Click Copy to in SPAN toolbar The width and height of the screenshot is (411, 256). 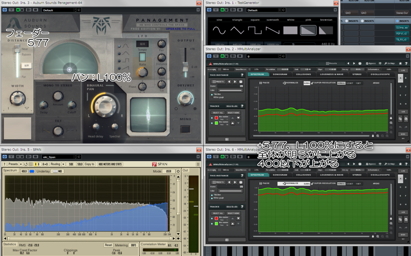[90, 164]
